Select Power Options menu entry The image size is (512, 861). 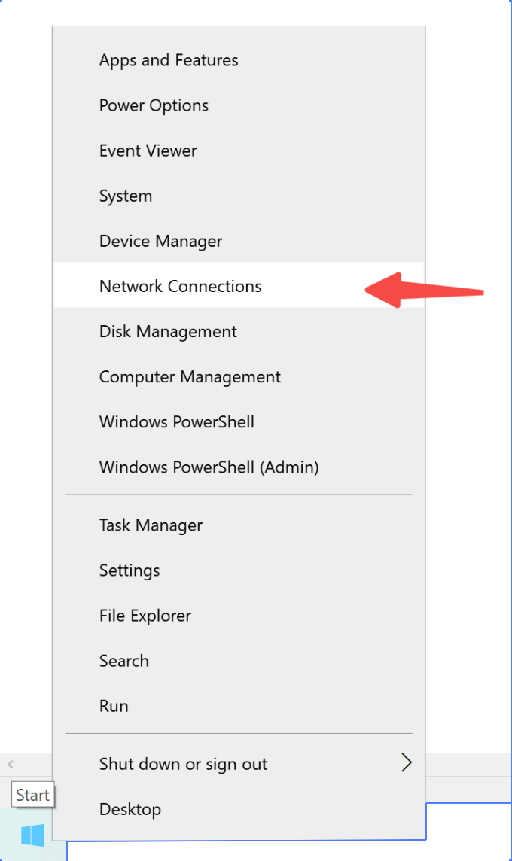tap(154, 105)
